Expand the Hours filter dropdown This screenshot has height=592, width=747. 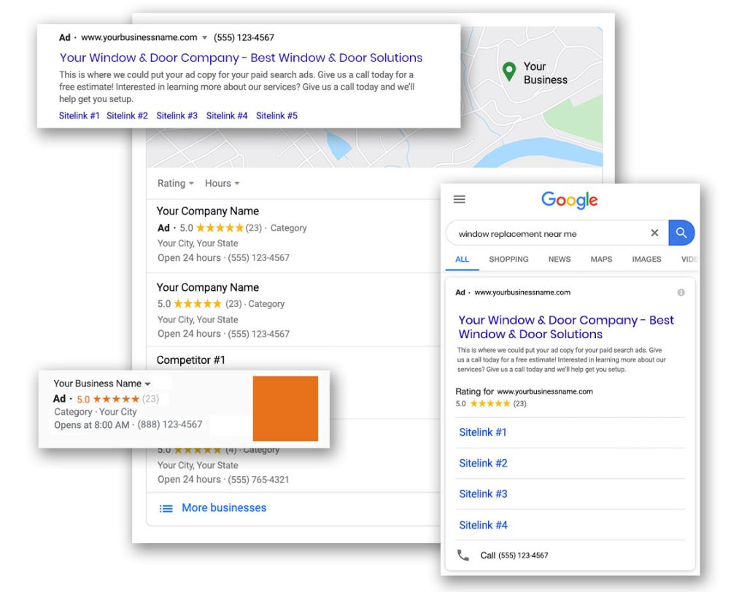(222, 184)
